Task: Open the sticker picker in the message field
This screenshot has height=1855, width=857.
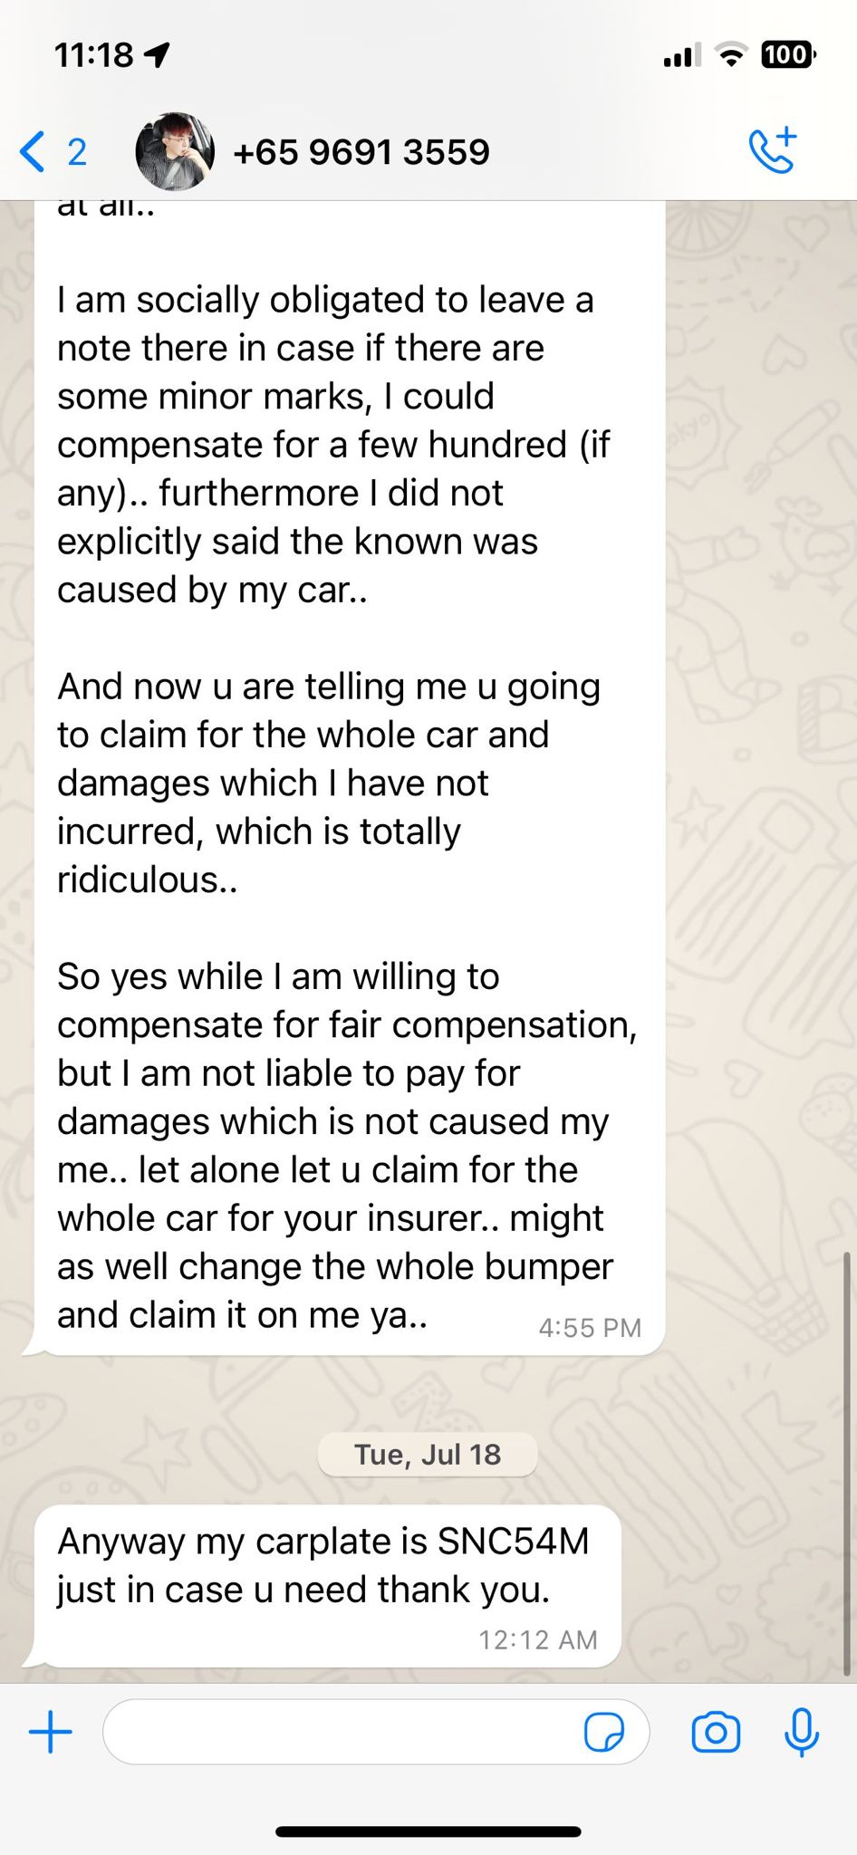Action: tap(604, 1733)
